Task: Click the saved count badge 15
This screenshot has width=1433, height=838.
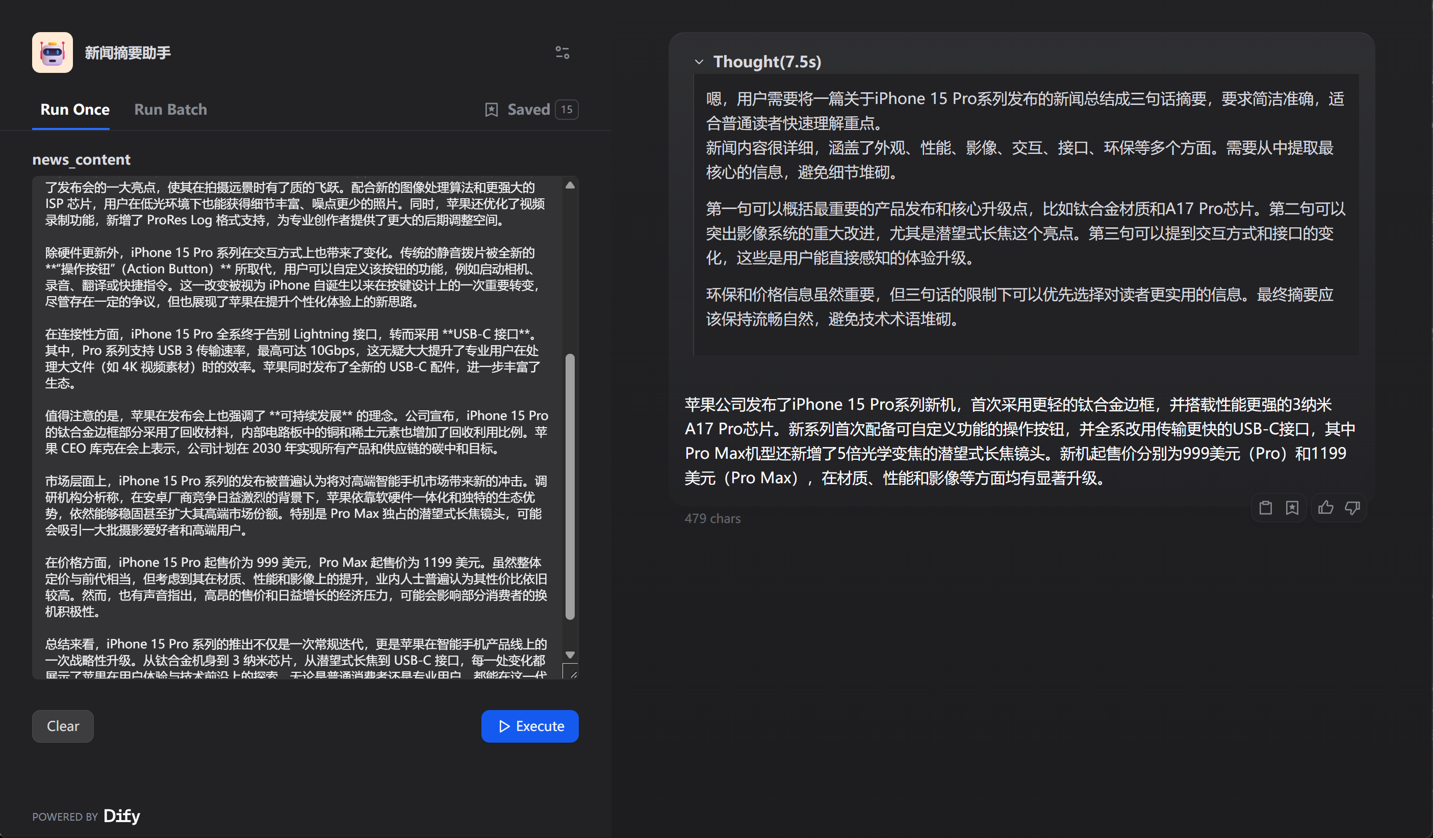Action: pyautogui.click(x=567, y=110)
